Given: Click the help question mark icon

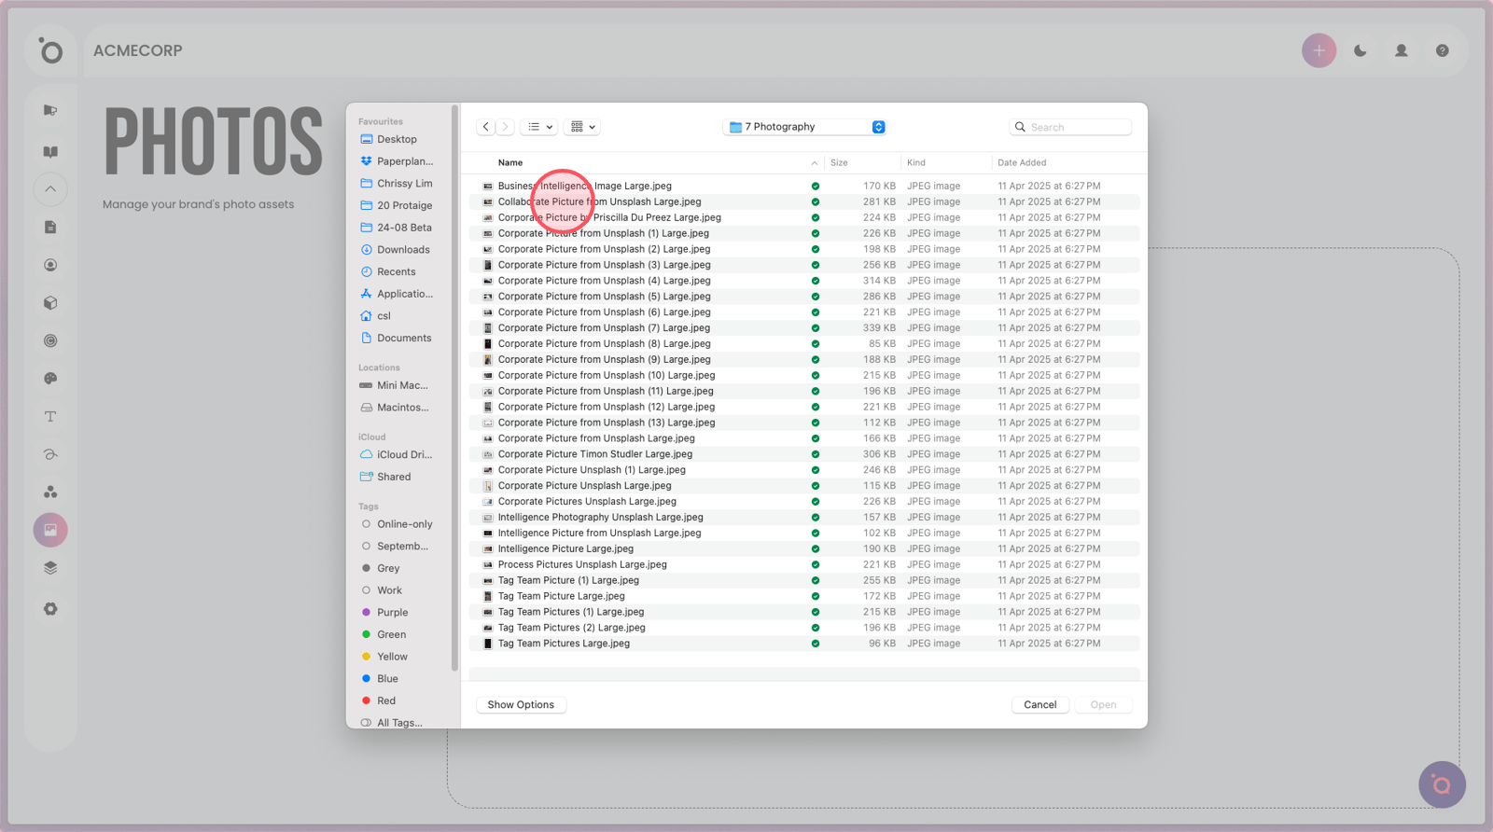Looking at the screenshot, I should point(1442,50).
